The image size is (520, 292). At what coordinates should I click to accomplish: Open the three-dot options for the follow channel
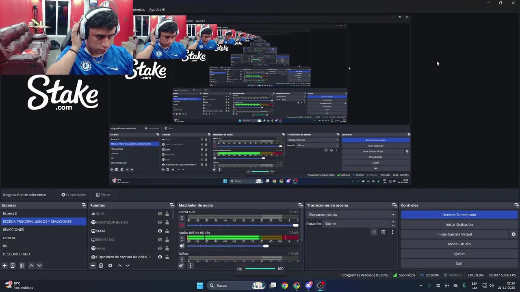(x=182, y=259)
